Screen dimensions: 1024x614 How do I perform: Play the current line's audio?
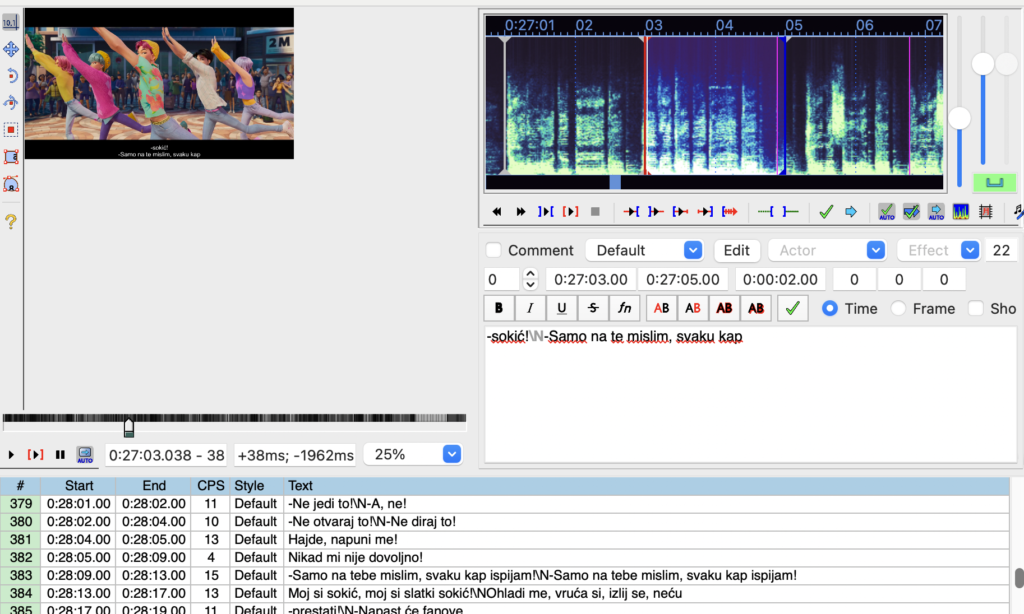click(570, 212)
